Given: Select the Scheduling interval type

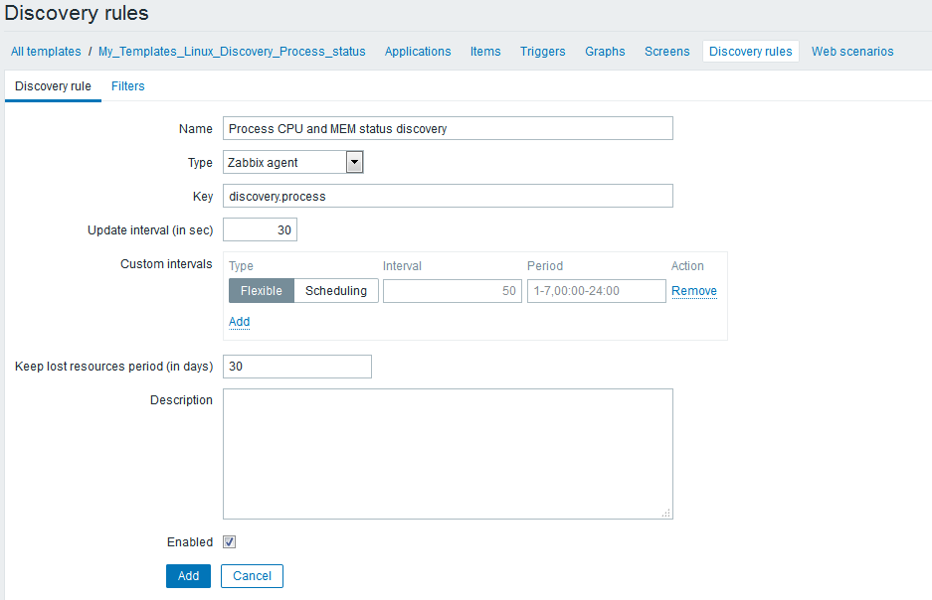Looking at the screenshot, I should click(x=336, y=291).
